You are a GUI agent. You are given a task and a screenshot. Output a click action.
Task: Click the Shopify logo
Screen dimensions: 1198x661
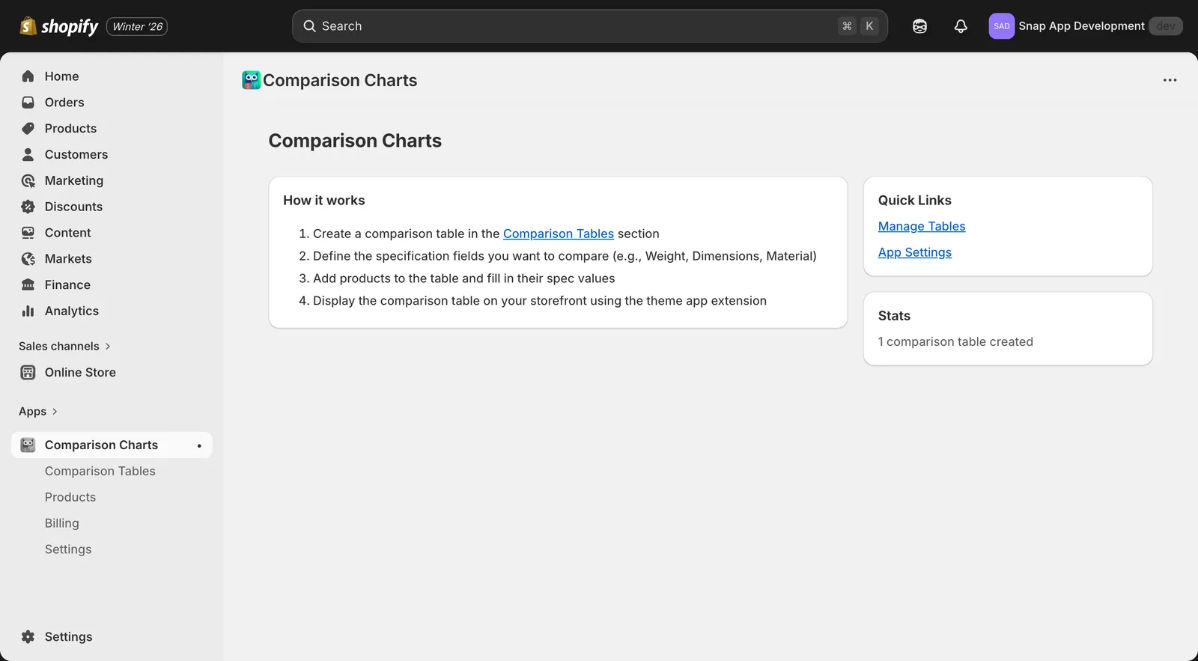pyautogui.click(x=58, y=26)
